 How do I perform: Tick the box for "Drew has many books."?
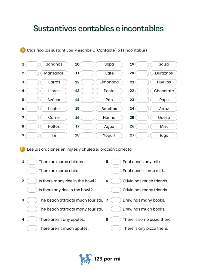click(116, 200)
